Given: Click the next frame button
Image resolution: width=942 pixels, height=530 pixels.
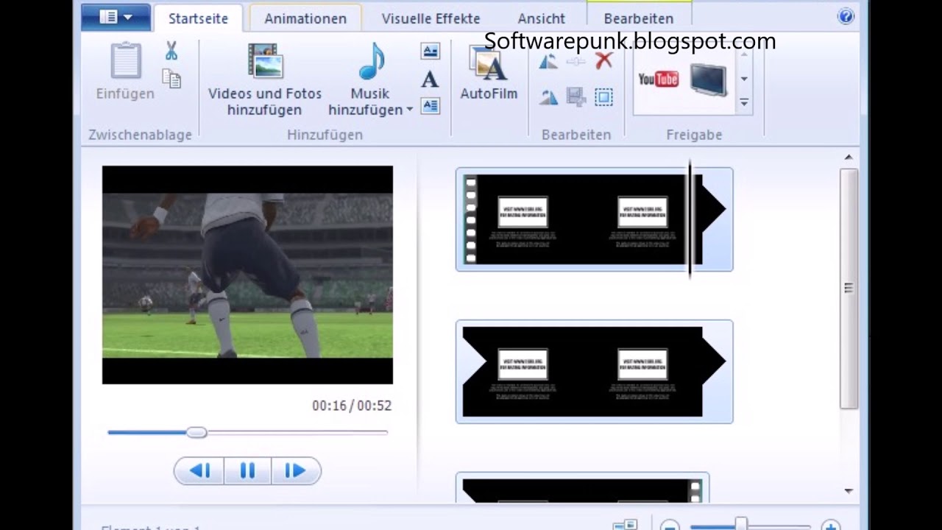Looking at the screenshot, I should 295,471.
